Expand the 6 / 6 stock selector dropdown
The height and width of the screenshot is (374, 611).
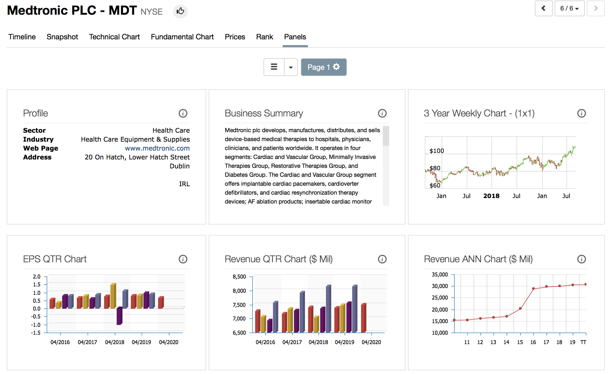pos(569,8)
